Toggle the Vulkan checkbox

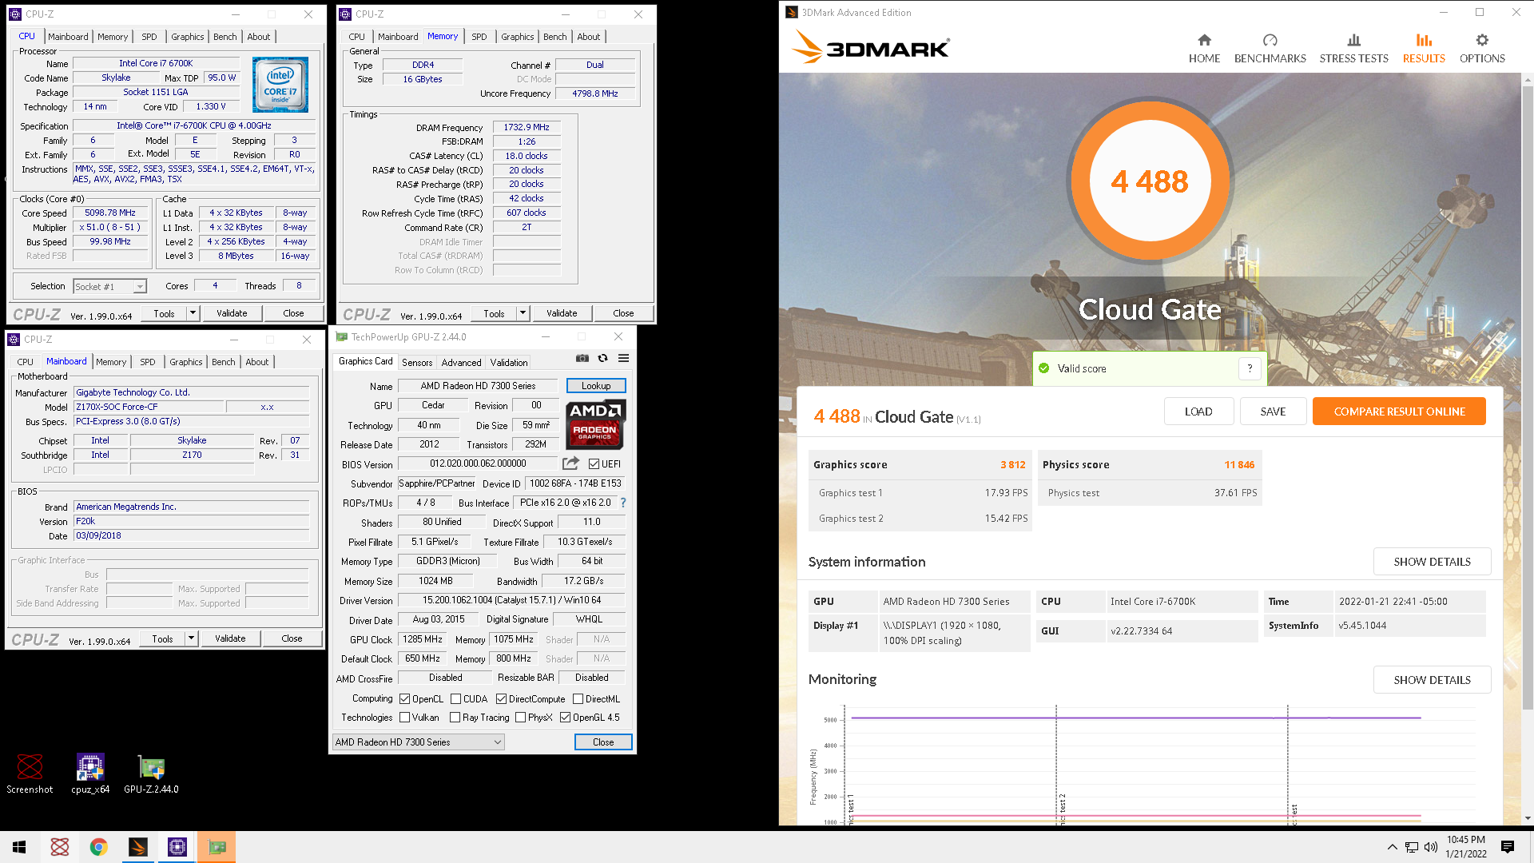point(404,718)
